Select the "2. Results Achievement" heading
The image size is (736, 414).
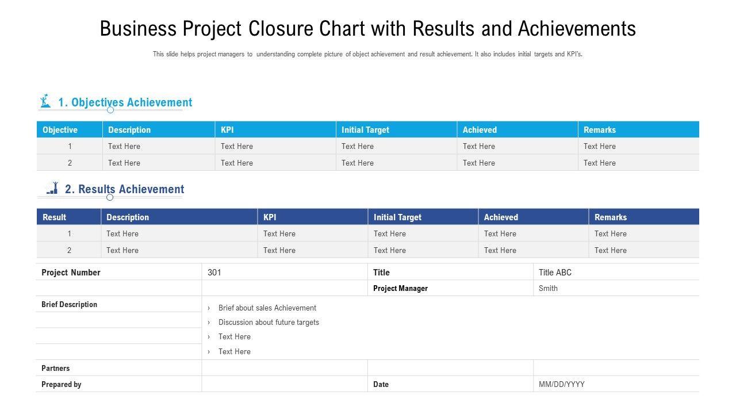click(124, 189)
